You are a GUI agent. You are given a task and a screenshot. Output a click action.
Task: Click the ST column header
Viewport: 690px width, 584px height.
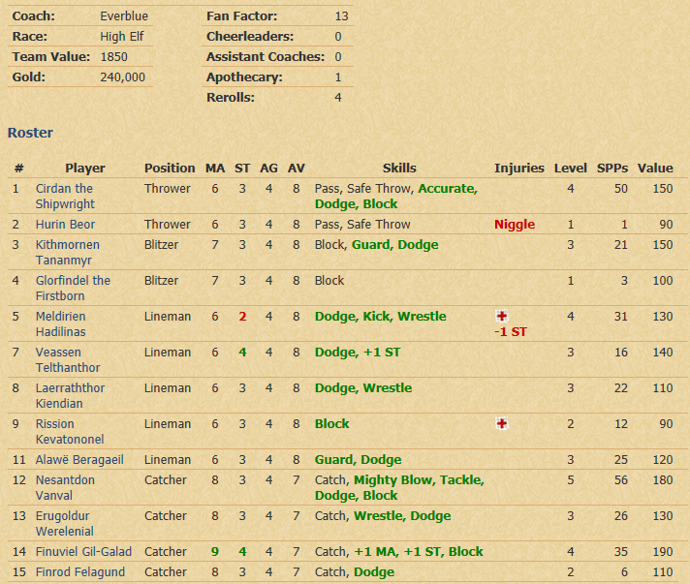pos(242,168)
